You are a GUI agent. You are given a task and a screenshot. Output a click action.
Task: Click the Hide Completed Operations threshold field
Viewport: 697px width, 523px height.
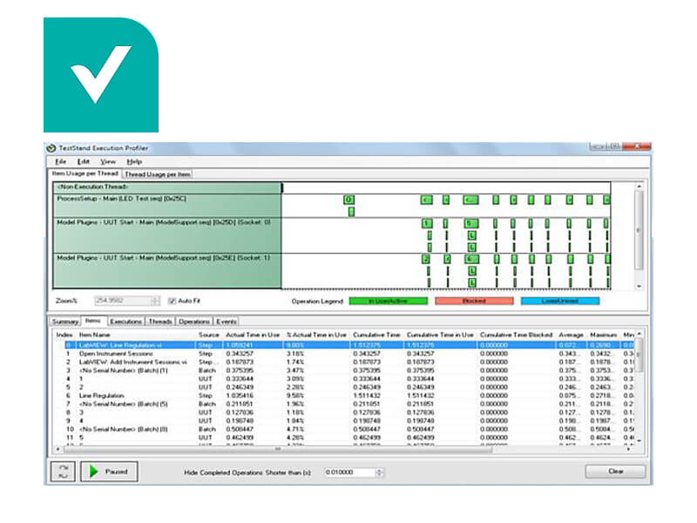click(350, 472)
